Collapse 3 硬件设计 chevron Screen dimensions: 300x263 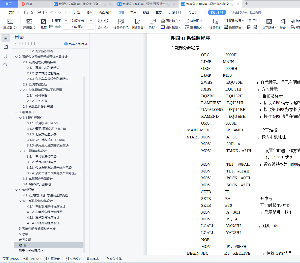point(16,112)
